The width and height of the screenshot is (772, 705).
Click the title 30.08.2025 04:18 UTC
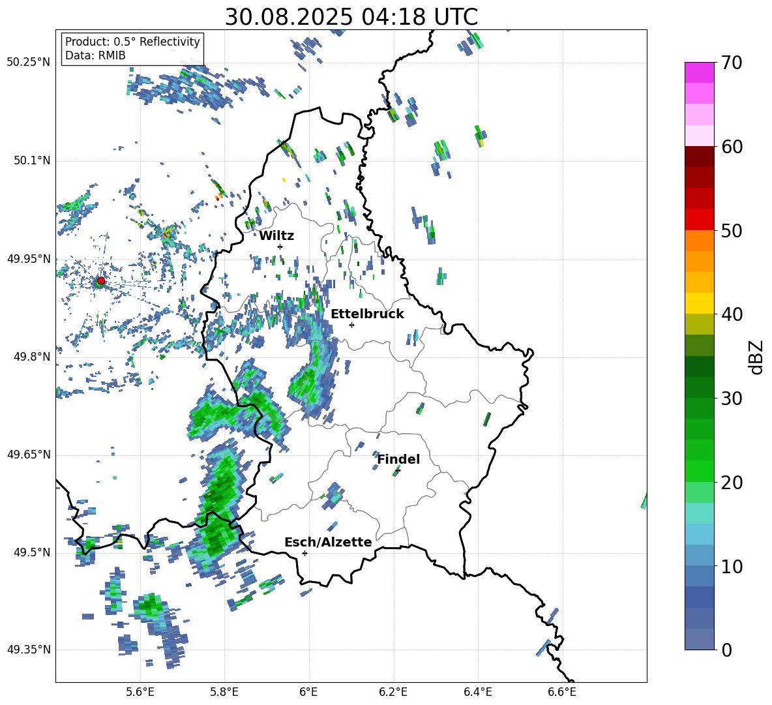[351, 17]
